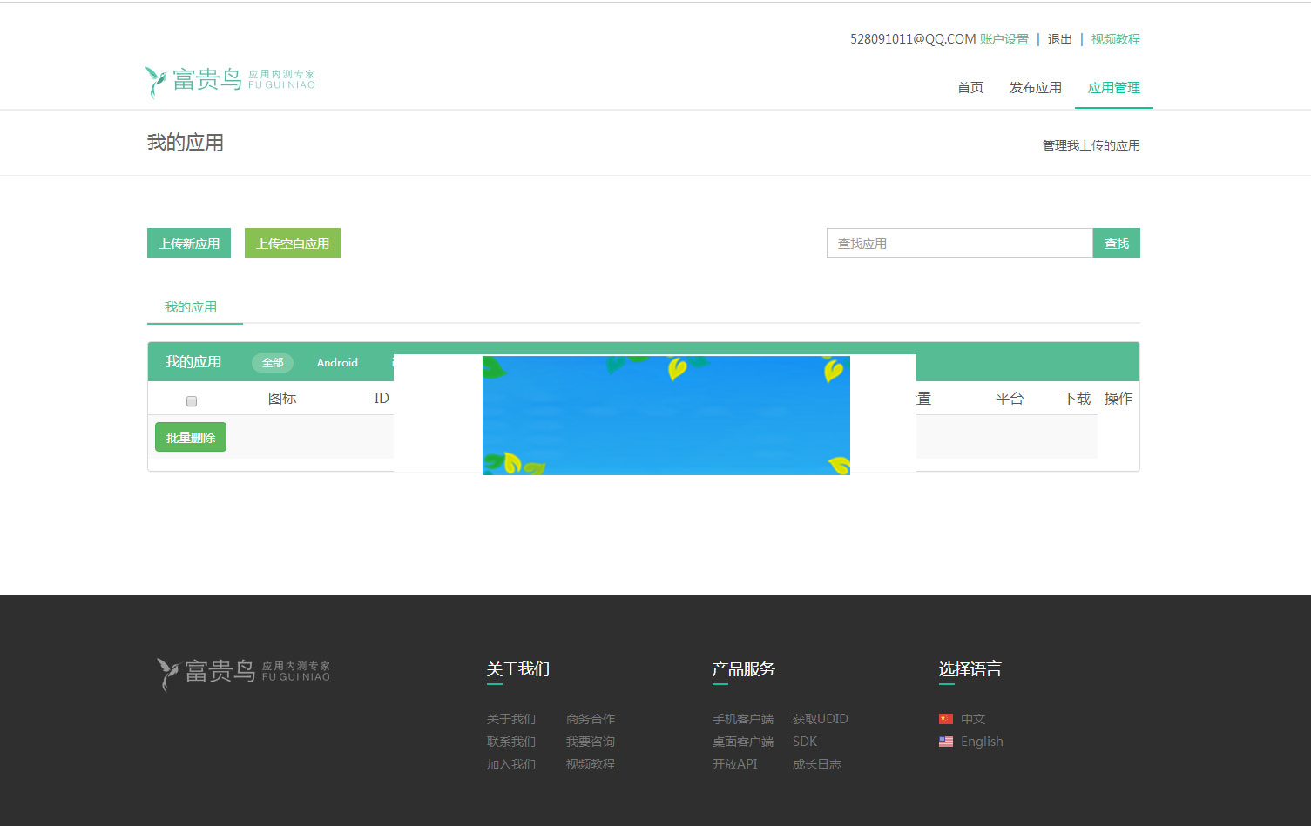Image resolution: width=1311 pixels, height=826 pixels.
Task: Click the US flag icon beside English
Action: (947, 741)
